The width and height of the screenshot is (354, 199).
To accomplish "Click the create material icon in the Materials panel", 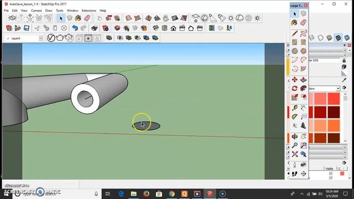I will tap(344, 67).
